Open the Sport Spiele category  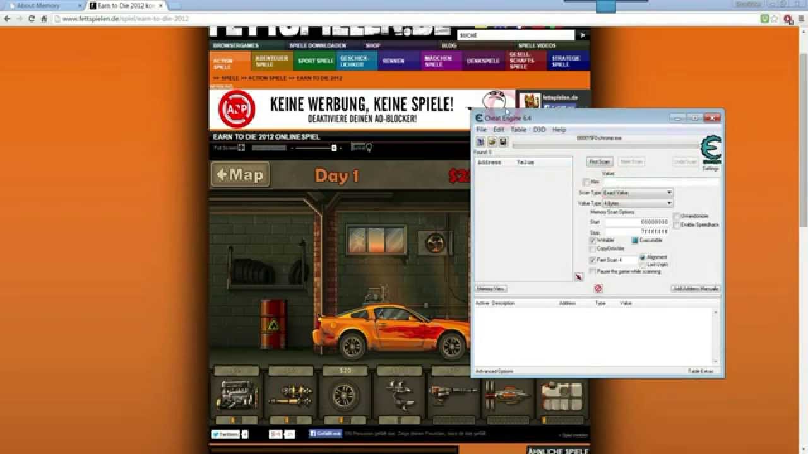(x=315, y=61)
